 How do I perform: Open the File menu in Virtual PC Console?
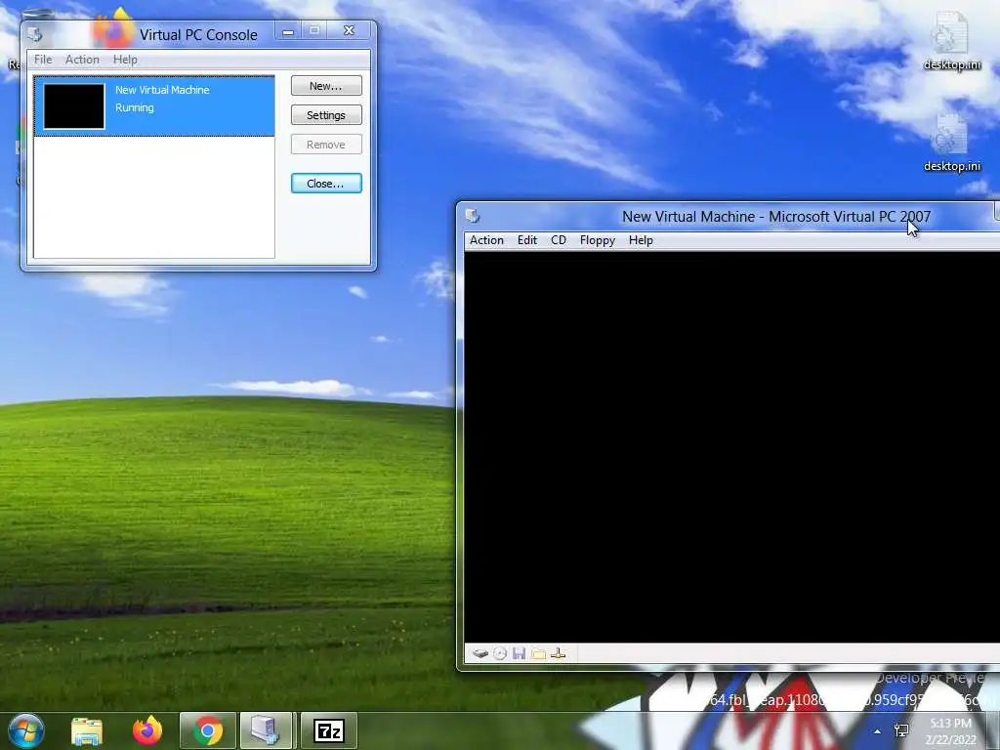tap(43, 60)
